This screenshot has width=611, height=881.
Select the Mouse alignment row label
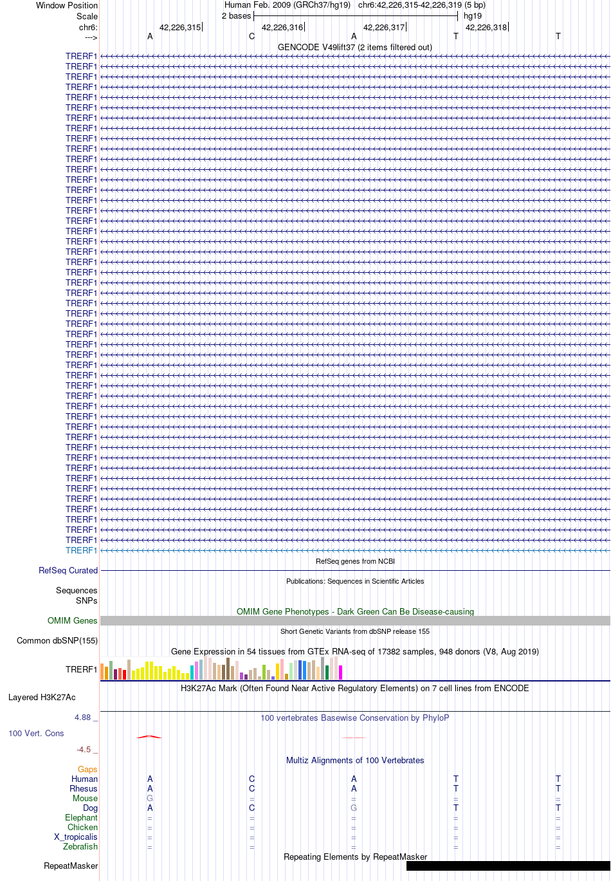point(86,799)
